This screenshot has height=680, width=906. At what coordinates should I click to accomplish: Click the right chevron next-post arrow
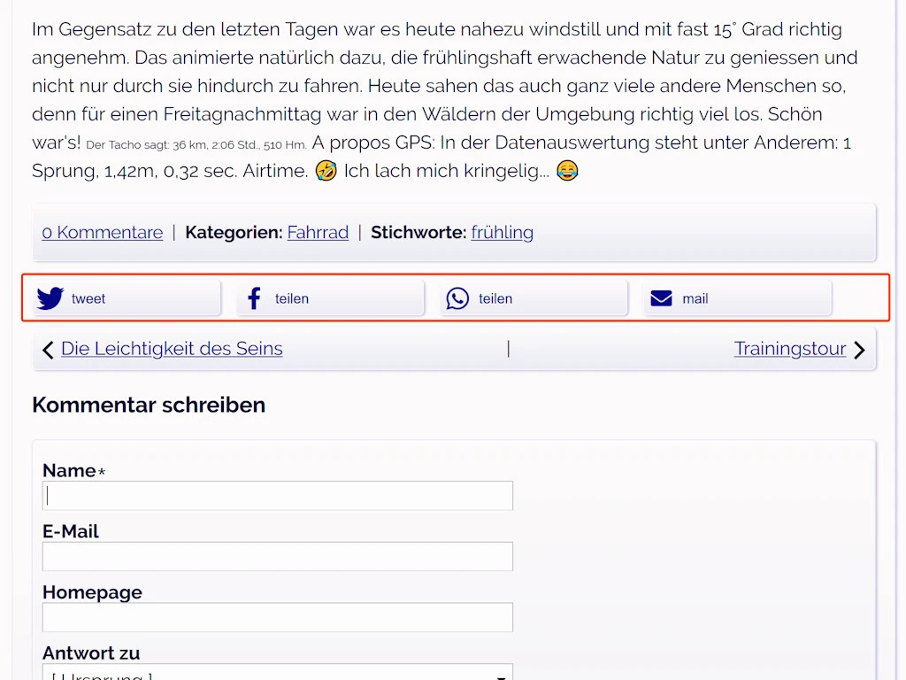pyautogui.click(x=859, y=350)
